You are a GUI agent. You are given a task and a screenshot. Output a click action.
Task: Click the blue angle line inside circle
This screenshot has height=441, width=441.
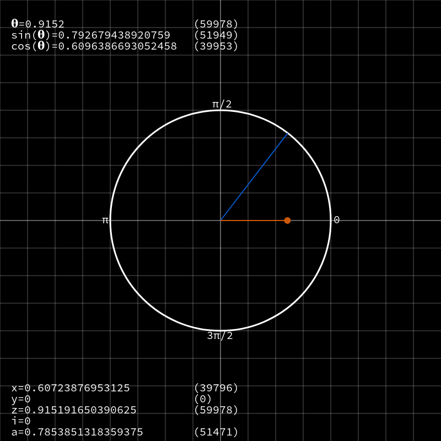tap(254, 176)
